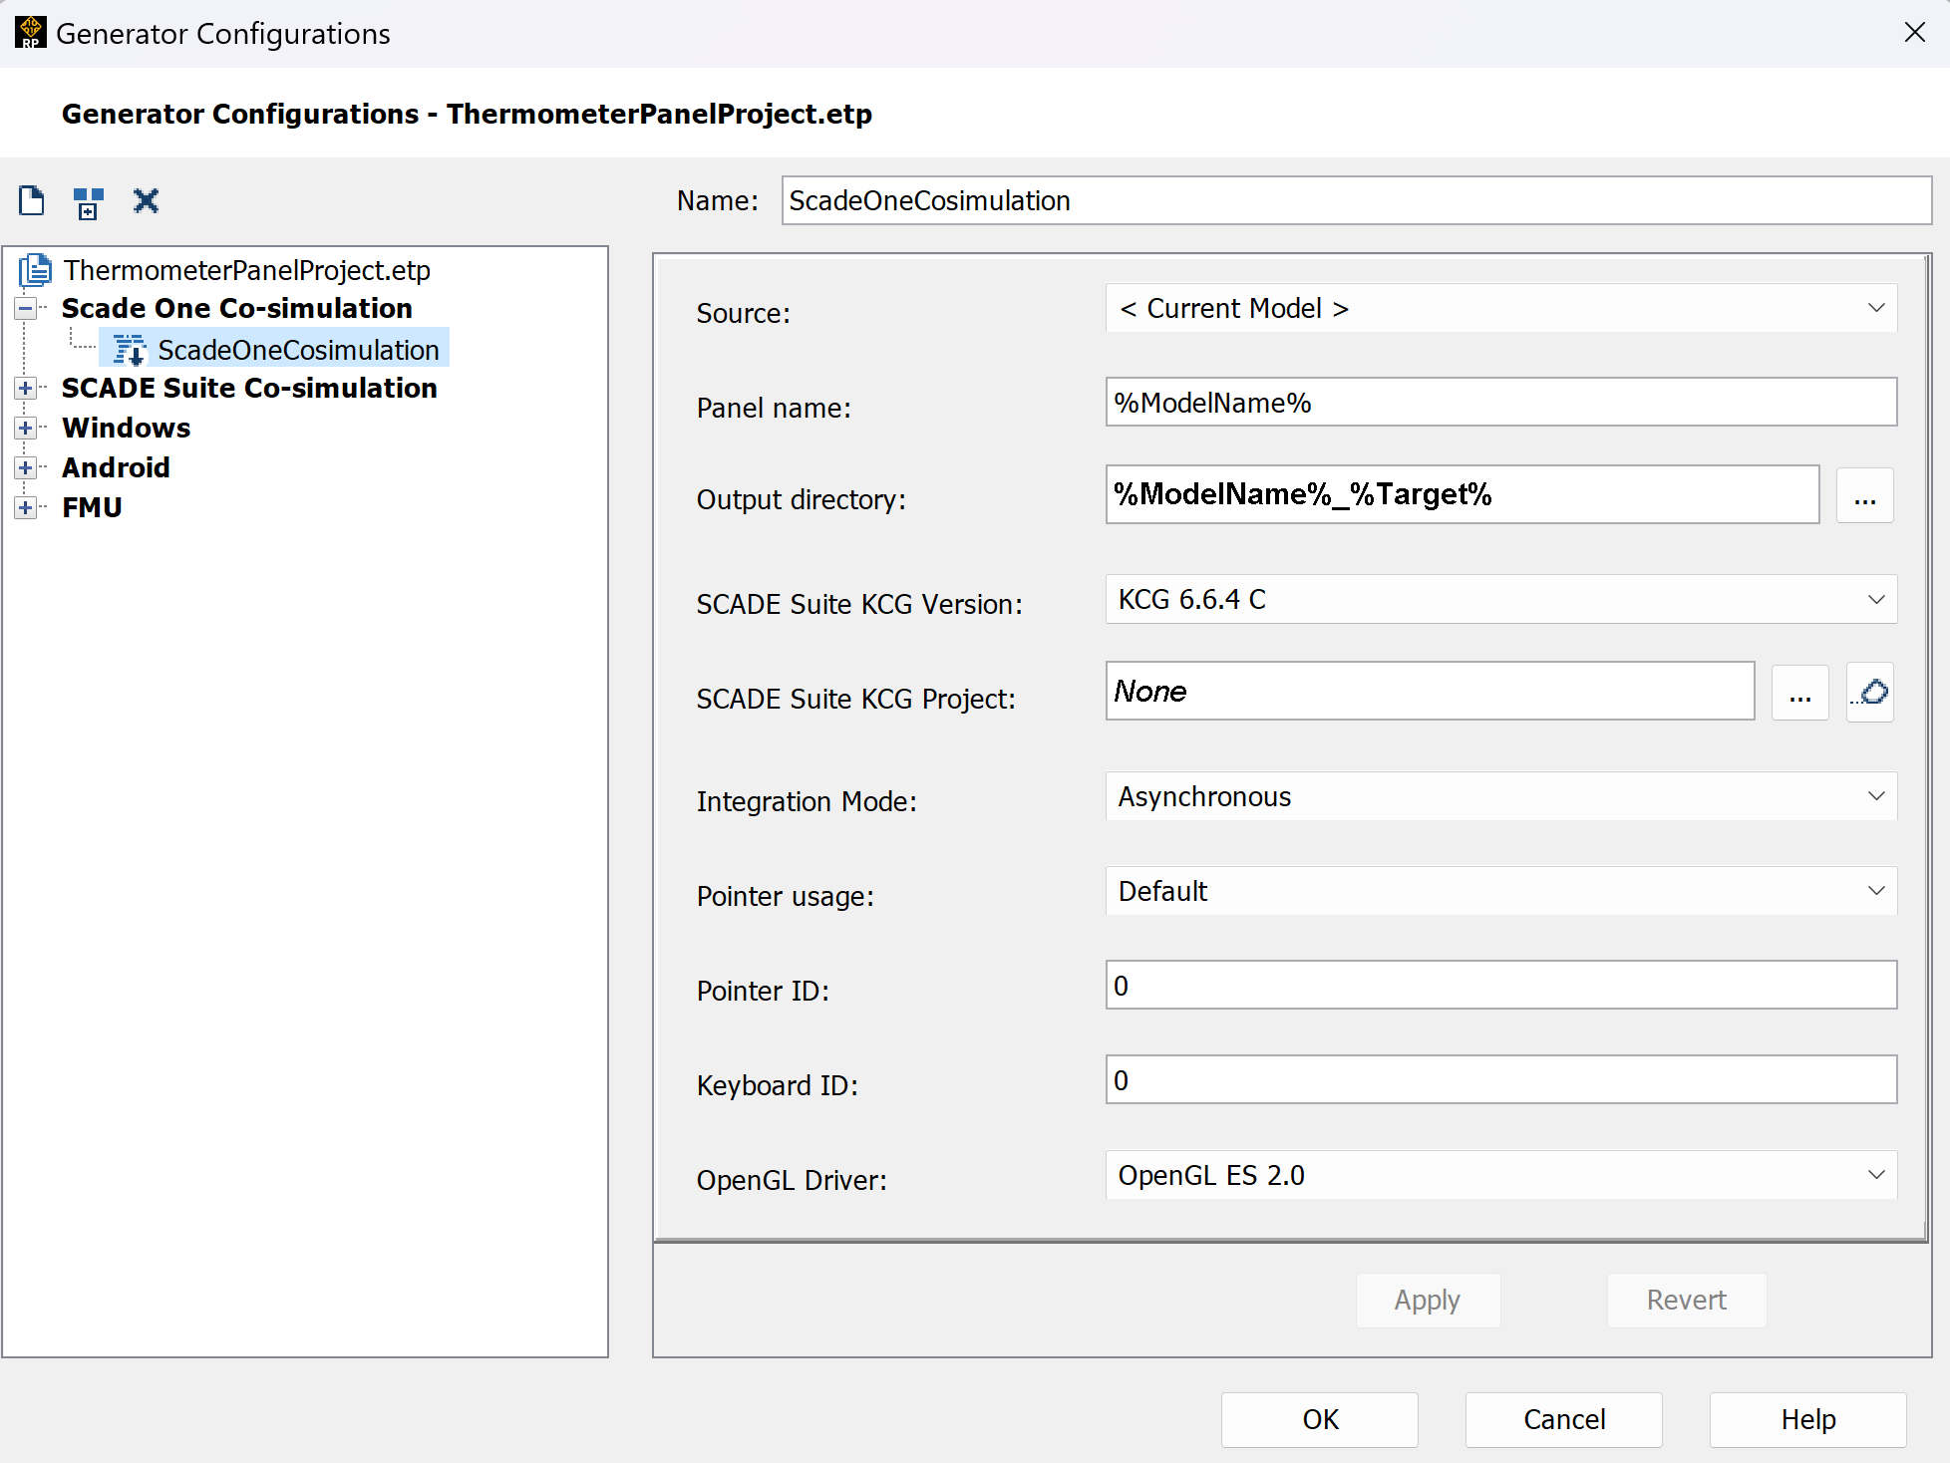Expand the SCADE Suite Co-simulation node
This screenshot has width=1950, height=1463.
click(26, 388)
